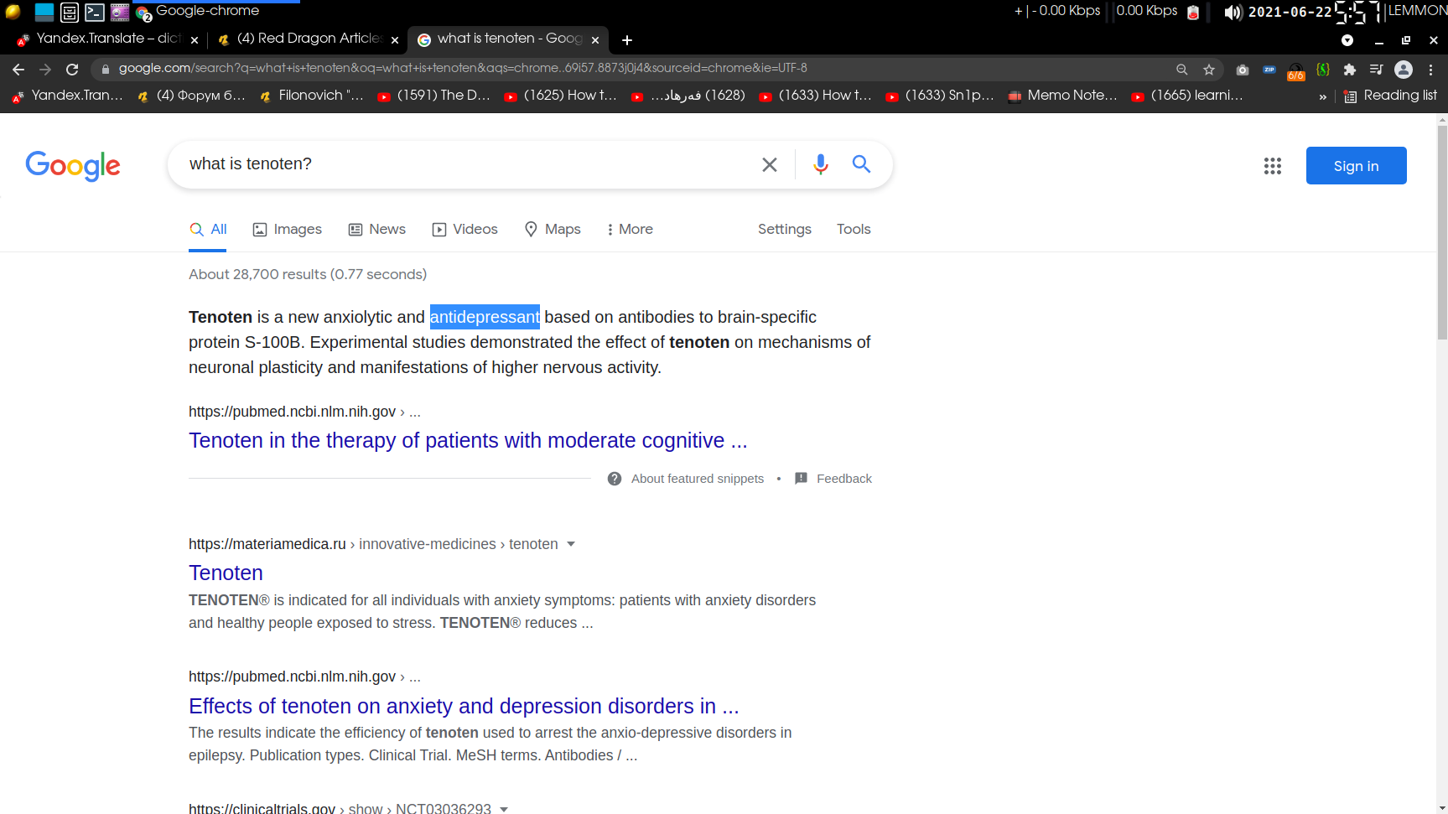Image resolution: width=1448 pixels, height=814 pixels.
Task: Click the blue magnifier search icon
Action: coord(861,164)
